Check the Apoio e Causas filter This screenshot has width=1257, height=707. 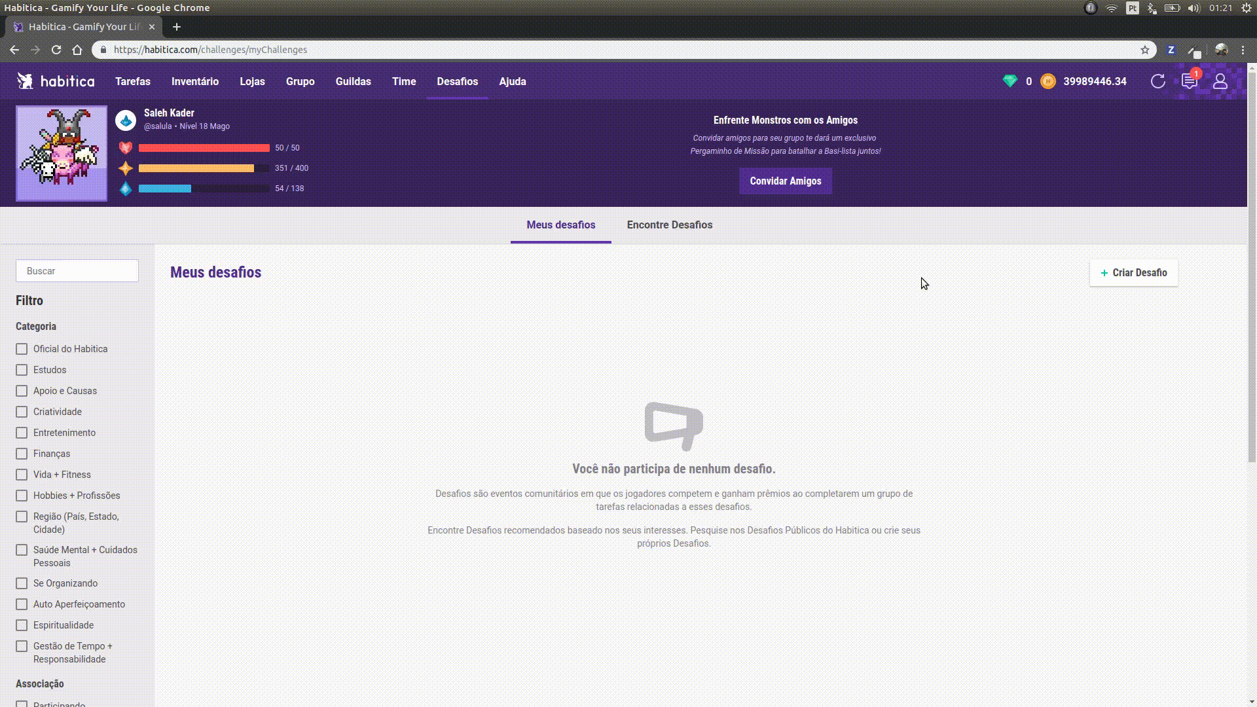(22, 391)
